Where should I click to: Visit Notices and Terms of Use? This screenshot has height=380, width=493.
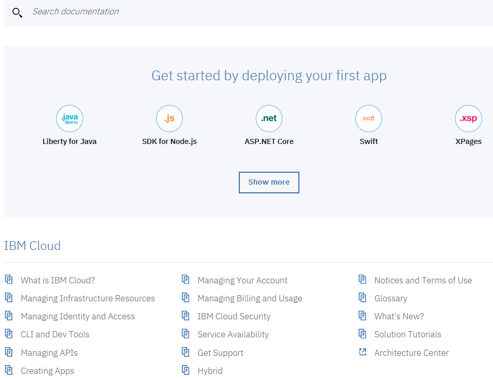tap(423, 280)
